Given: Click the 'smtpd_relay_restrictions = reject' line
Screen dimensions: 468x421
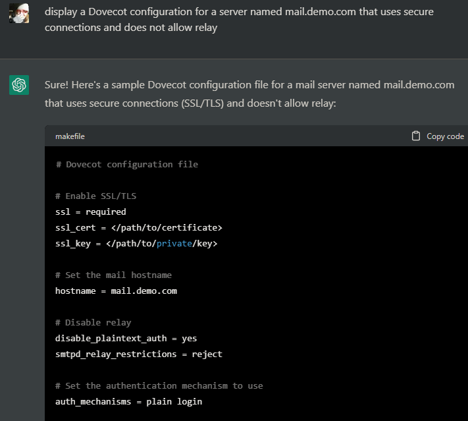Looking at the screenshot, I should pos(139,354).
